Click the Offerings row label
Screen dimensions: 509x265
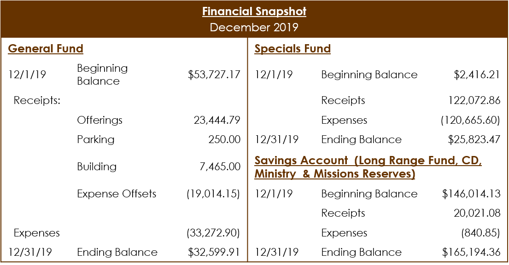(100, 121)
